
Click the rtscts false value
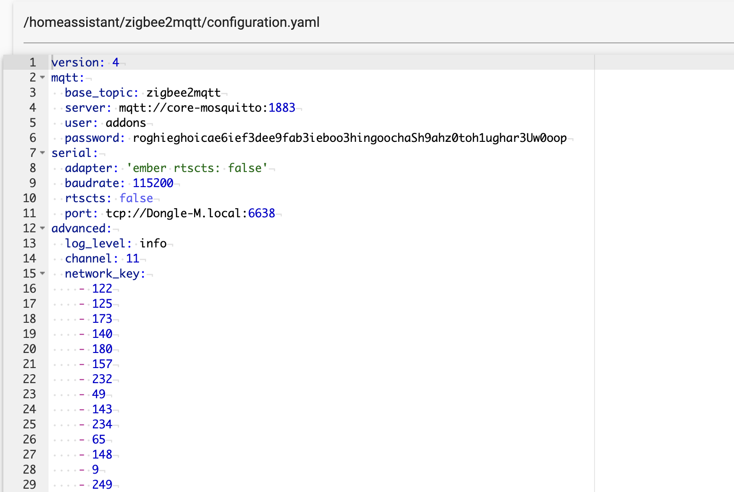coord(136,198)
